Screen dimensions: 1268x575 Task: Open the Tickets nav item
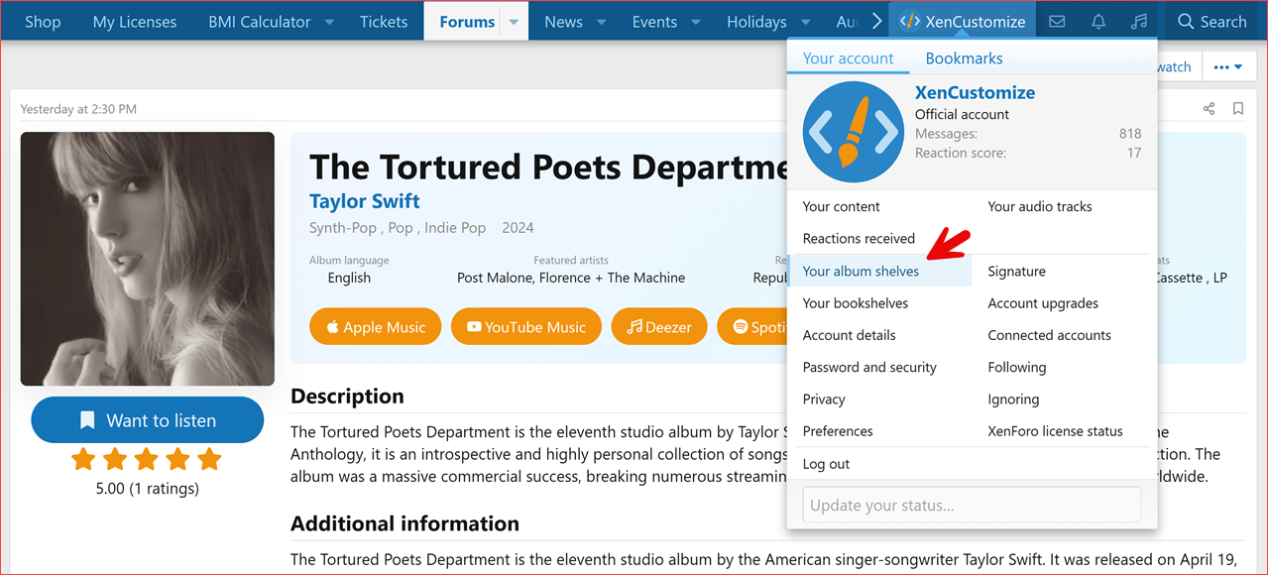384,22
